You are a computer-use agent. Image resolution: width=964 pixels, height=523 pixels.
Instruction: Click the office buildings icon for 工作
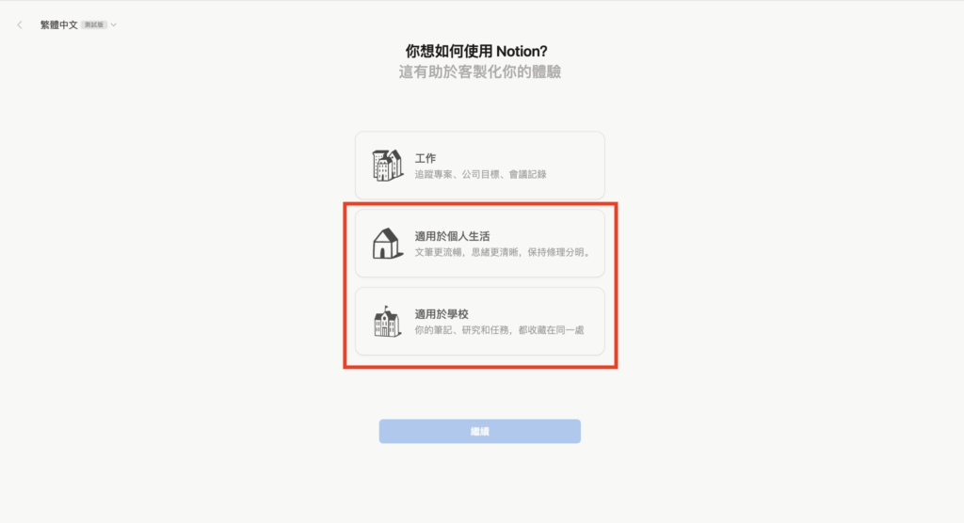(387, 166)
